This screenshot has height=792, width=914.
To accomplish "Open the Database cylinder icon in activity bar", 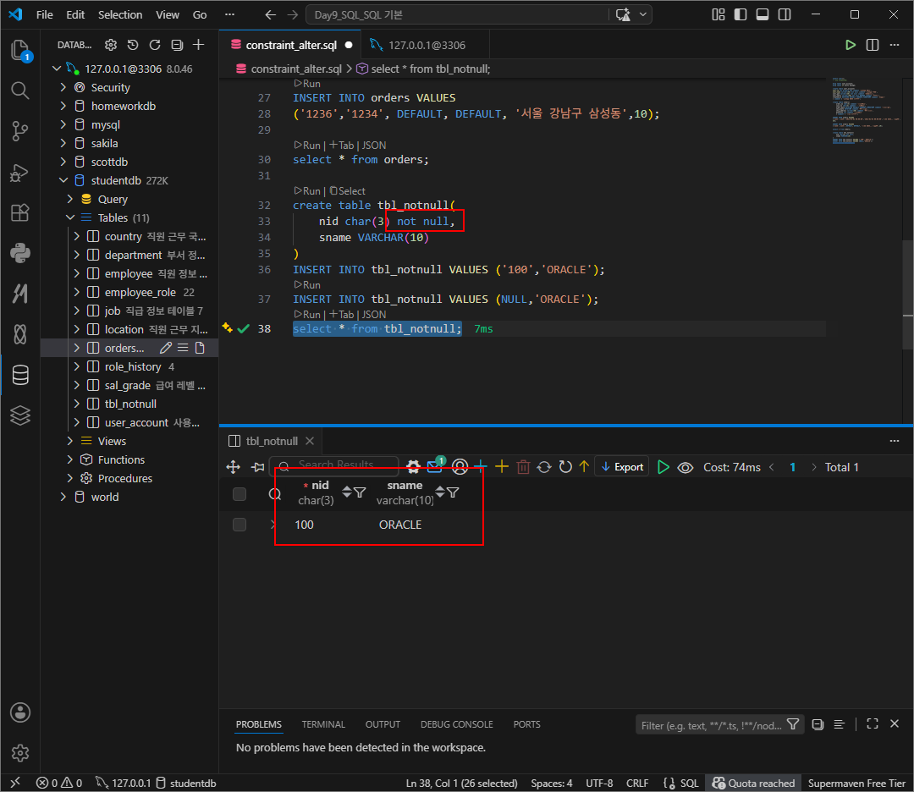I will point(20,375).
